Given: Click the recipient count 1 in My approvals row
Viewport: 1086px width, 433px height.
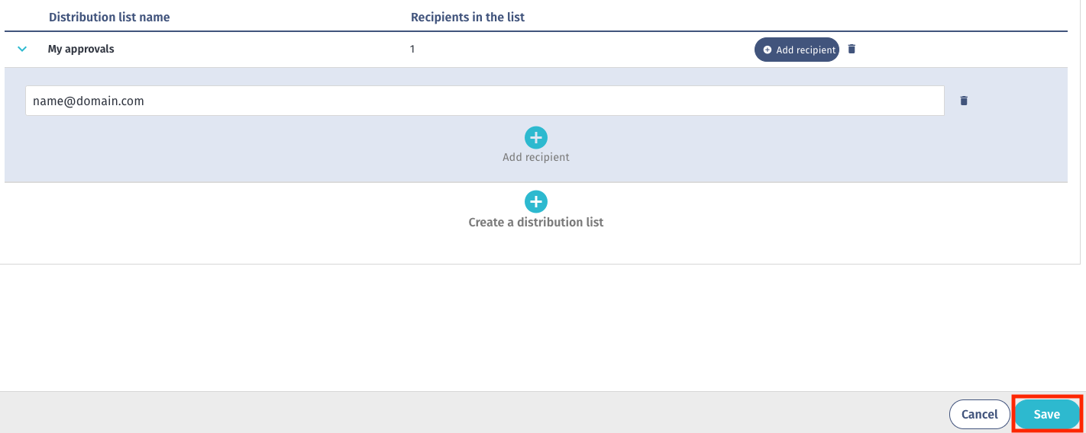Looking at the screenshot, I should coord(412,49).
